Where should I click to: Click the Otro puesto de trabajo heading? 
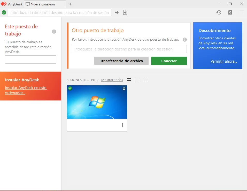[x=98, y=30]
